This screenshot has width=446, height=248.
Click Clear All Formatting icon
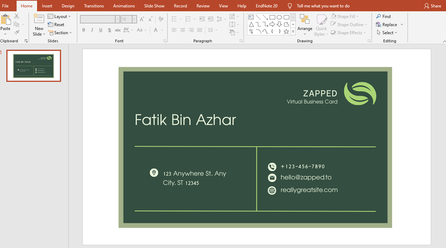click(161, 19)
